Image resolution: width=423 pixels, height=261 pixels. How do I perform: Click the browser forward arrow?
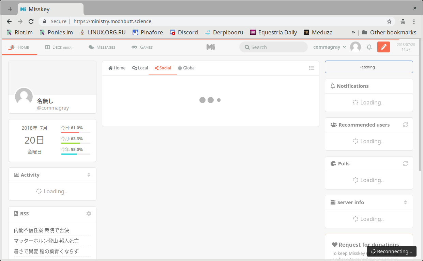(20, 21)
